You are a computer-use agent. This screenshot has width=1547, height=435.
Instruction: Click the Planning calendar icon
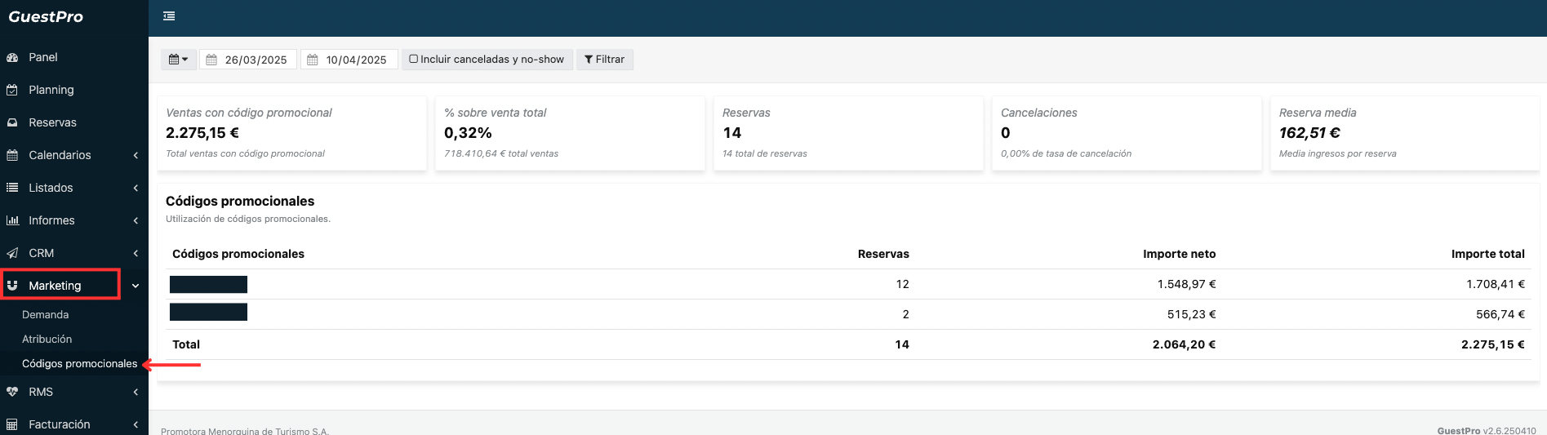click(x=12, y=90)
